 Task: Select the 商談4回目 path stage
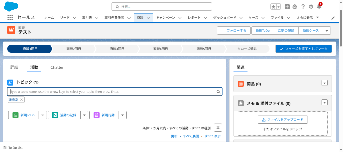click(161, 49)
